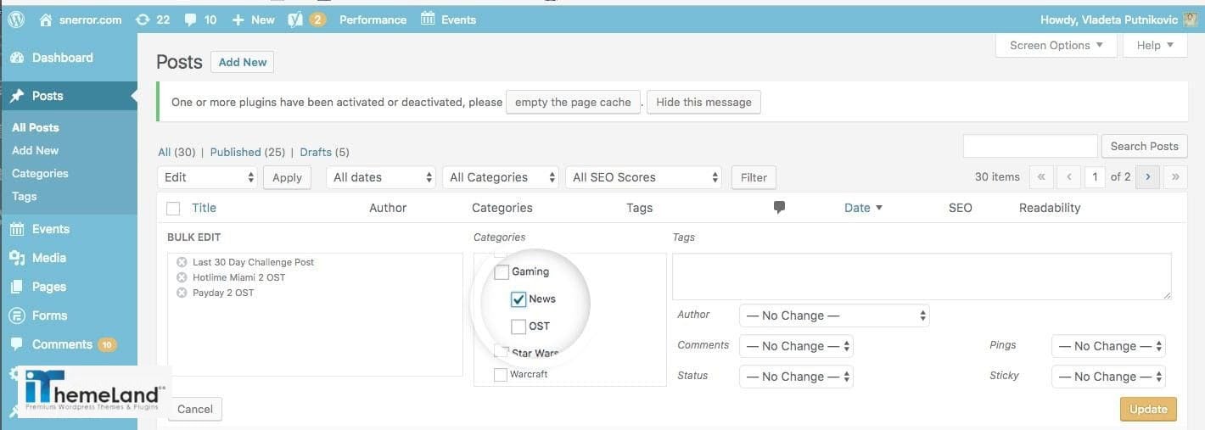Show Published (25) posts
The height and width of the screenshot is (430, 1205).
[247, 153]
